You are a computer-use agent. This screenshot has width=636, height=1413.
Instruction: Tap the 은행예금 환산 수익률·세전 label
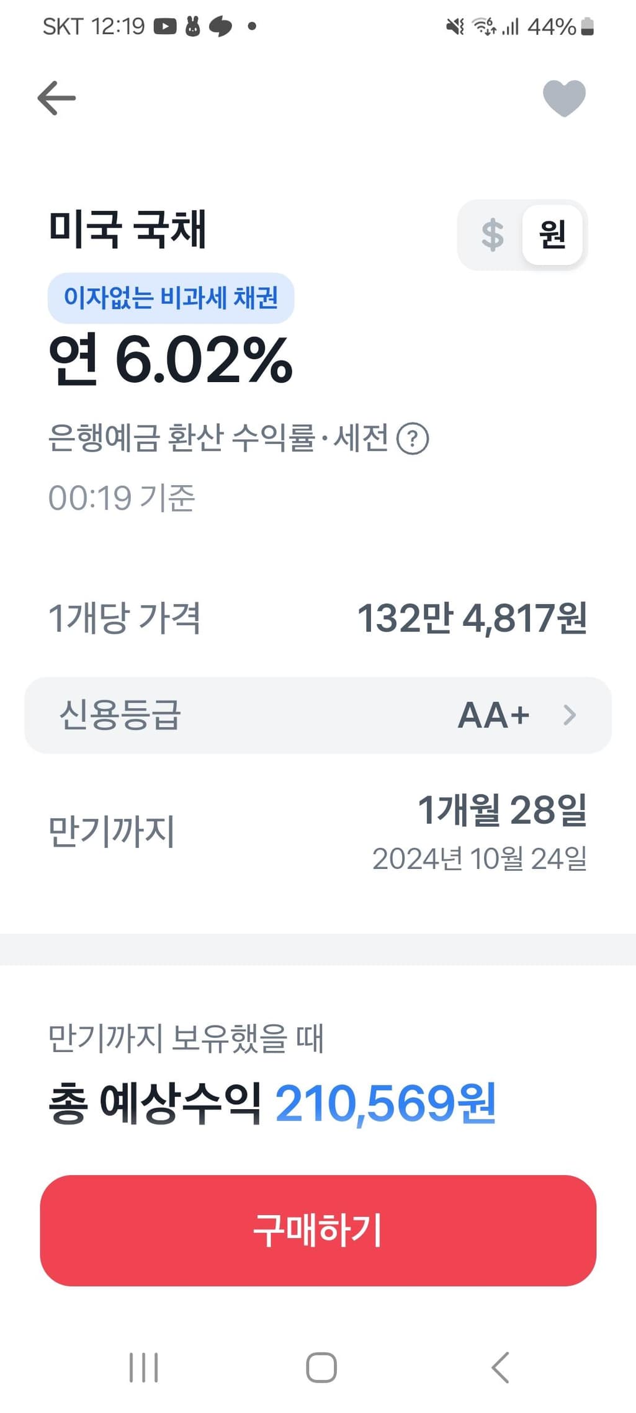(x=218, y=438)
